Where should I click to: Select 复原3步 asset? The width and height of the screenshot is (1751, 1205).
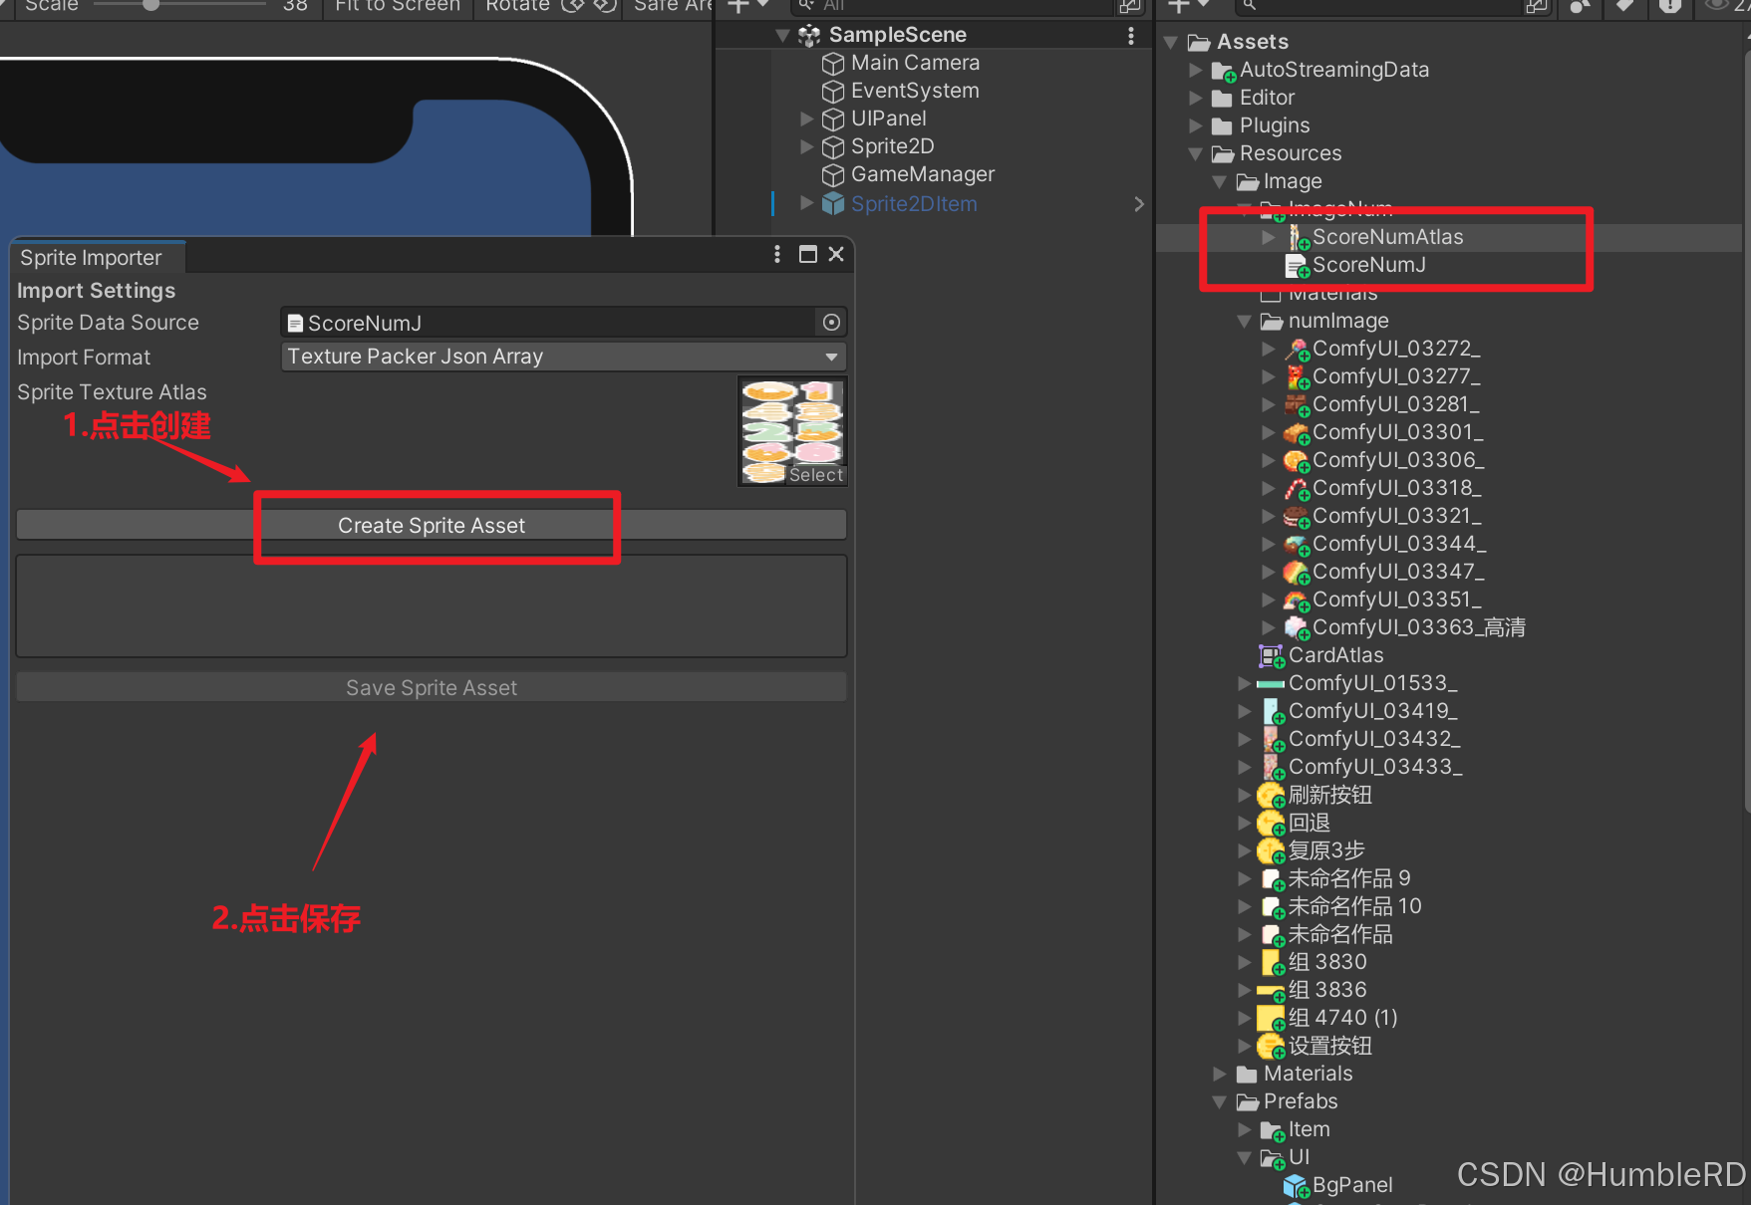[x=1326, y=850]
